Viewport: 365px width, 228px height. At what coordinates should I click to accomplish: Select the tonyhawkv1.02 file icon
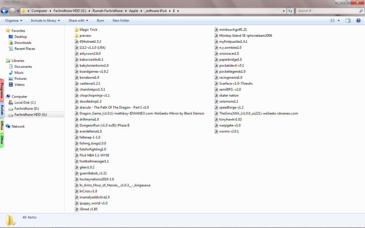(216, 120)
